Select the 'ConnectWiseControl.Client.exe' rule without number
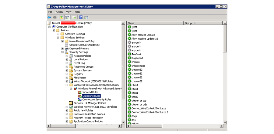The width and height of the screenshot is (274, 134). point(149,108)
